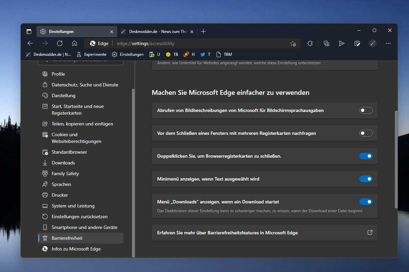The image size is (409, 272).
Task: Select Darstellung in the sidebar
Action: [x=81, y=95]
